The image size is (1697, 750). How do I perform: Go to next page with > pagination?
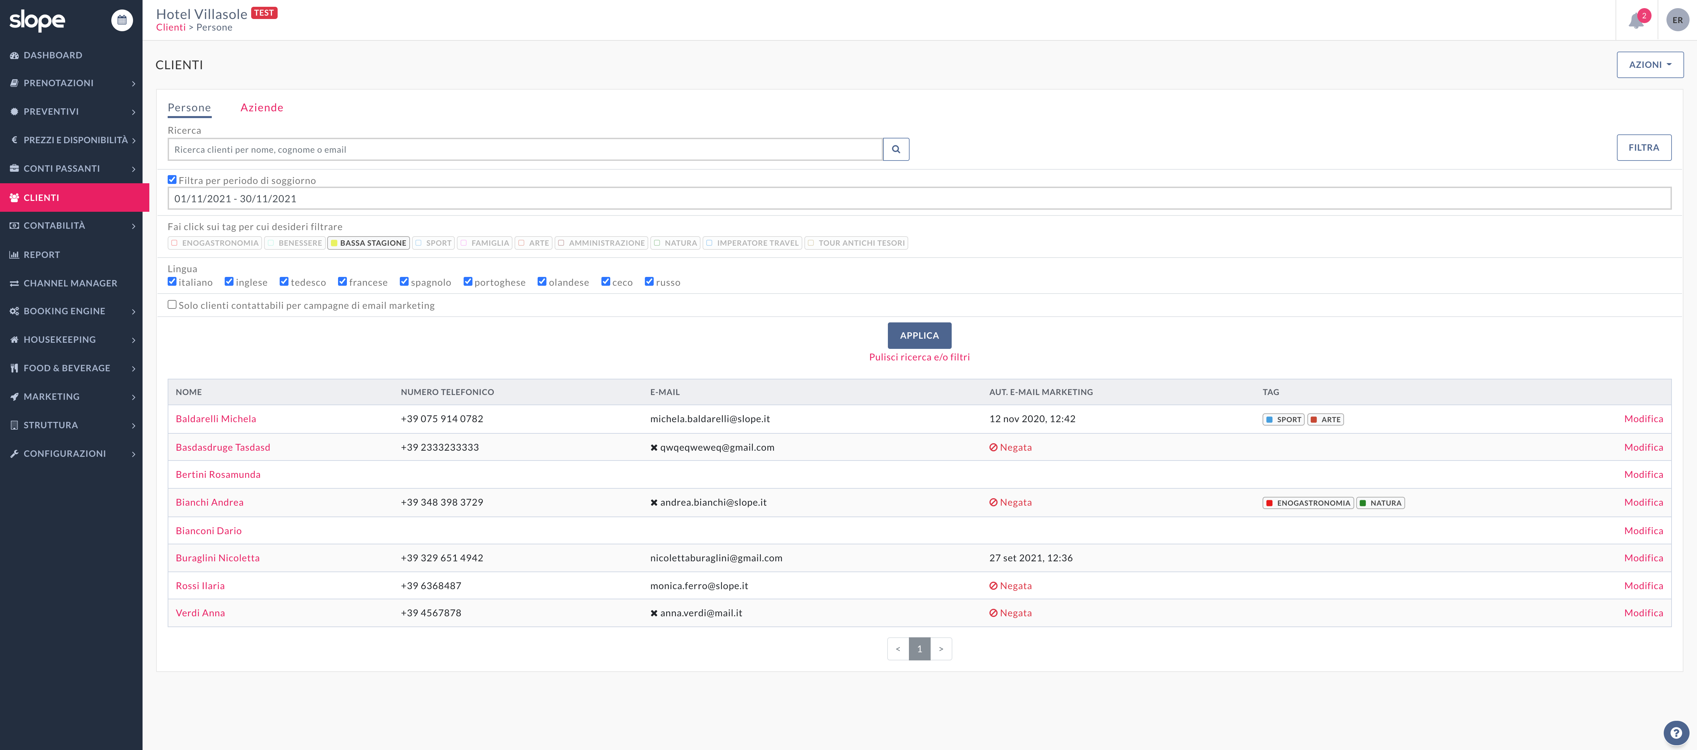point(941,649)
